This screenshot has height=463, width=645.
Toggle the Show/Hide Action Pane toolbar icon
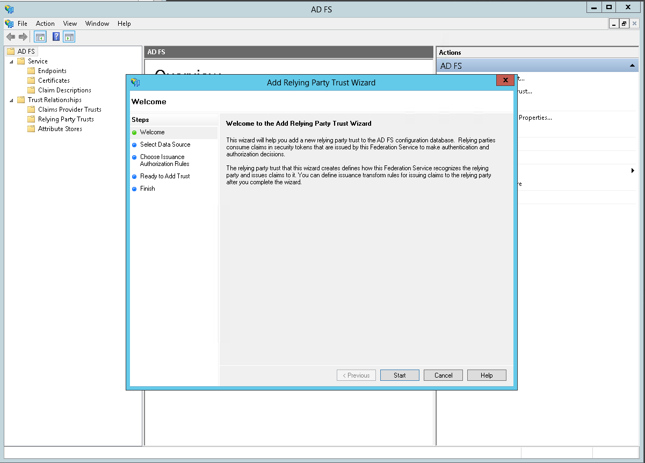(69, 37)
